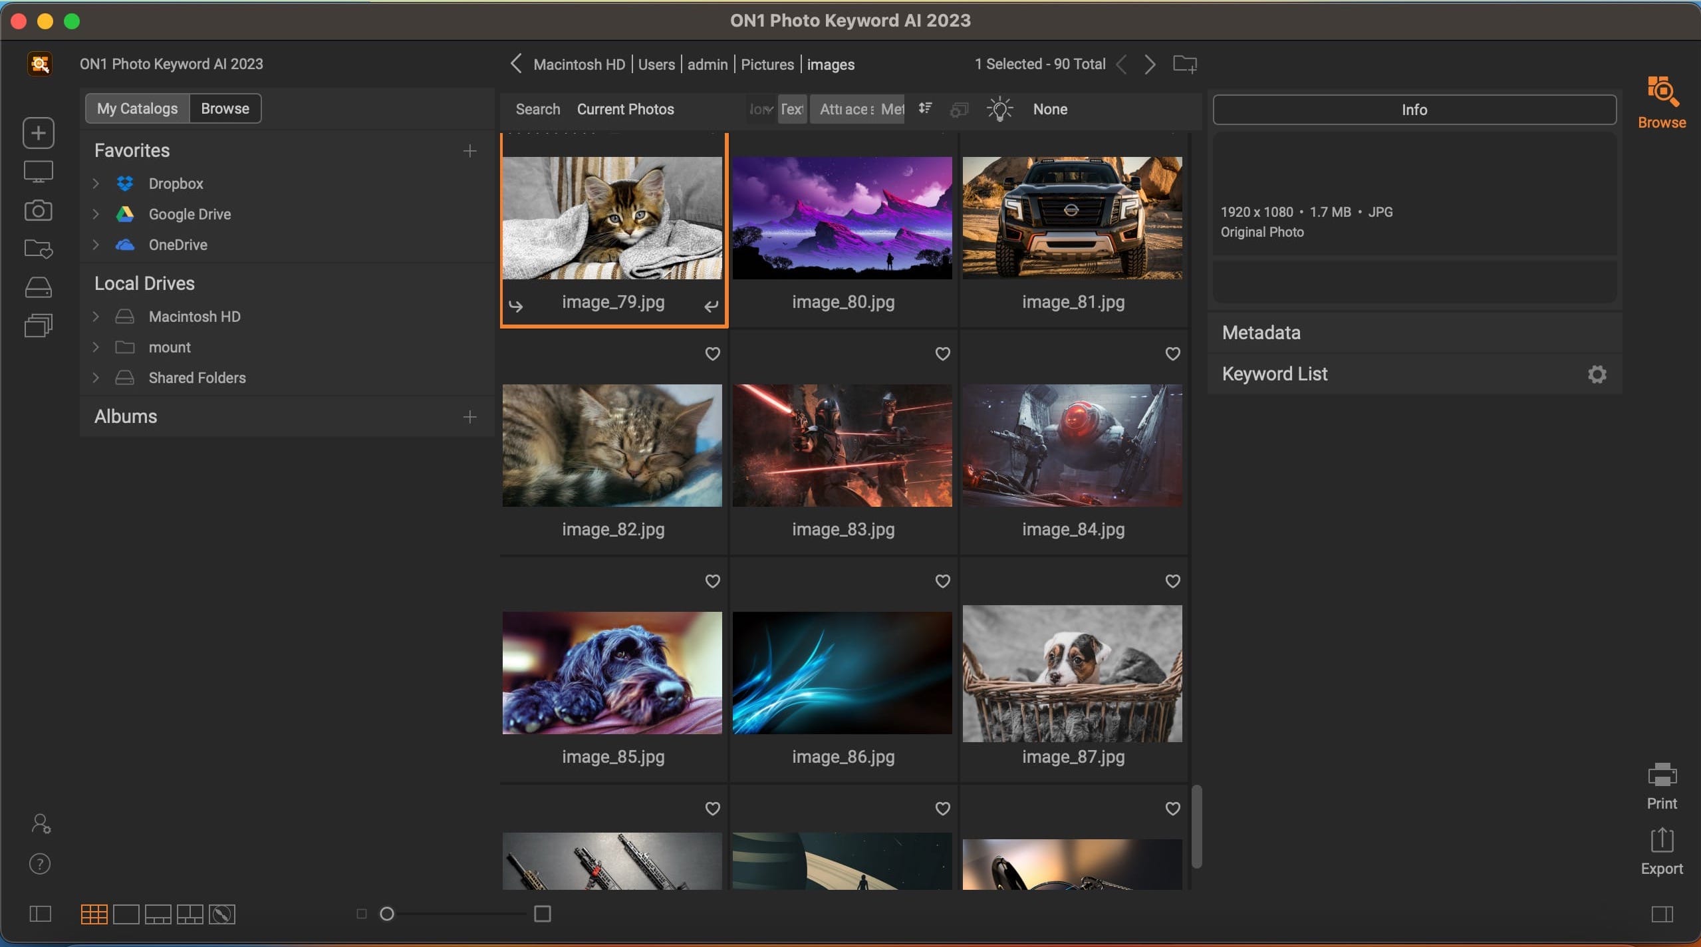
Task: Open the favorite folders (folder with heart) icon
Action: [x=39, y=249]
